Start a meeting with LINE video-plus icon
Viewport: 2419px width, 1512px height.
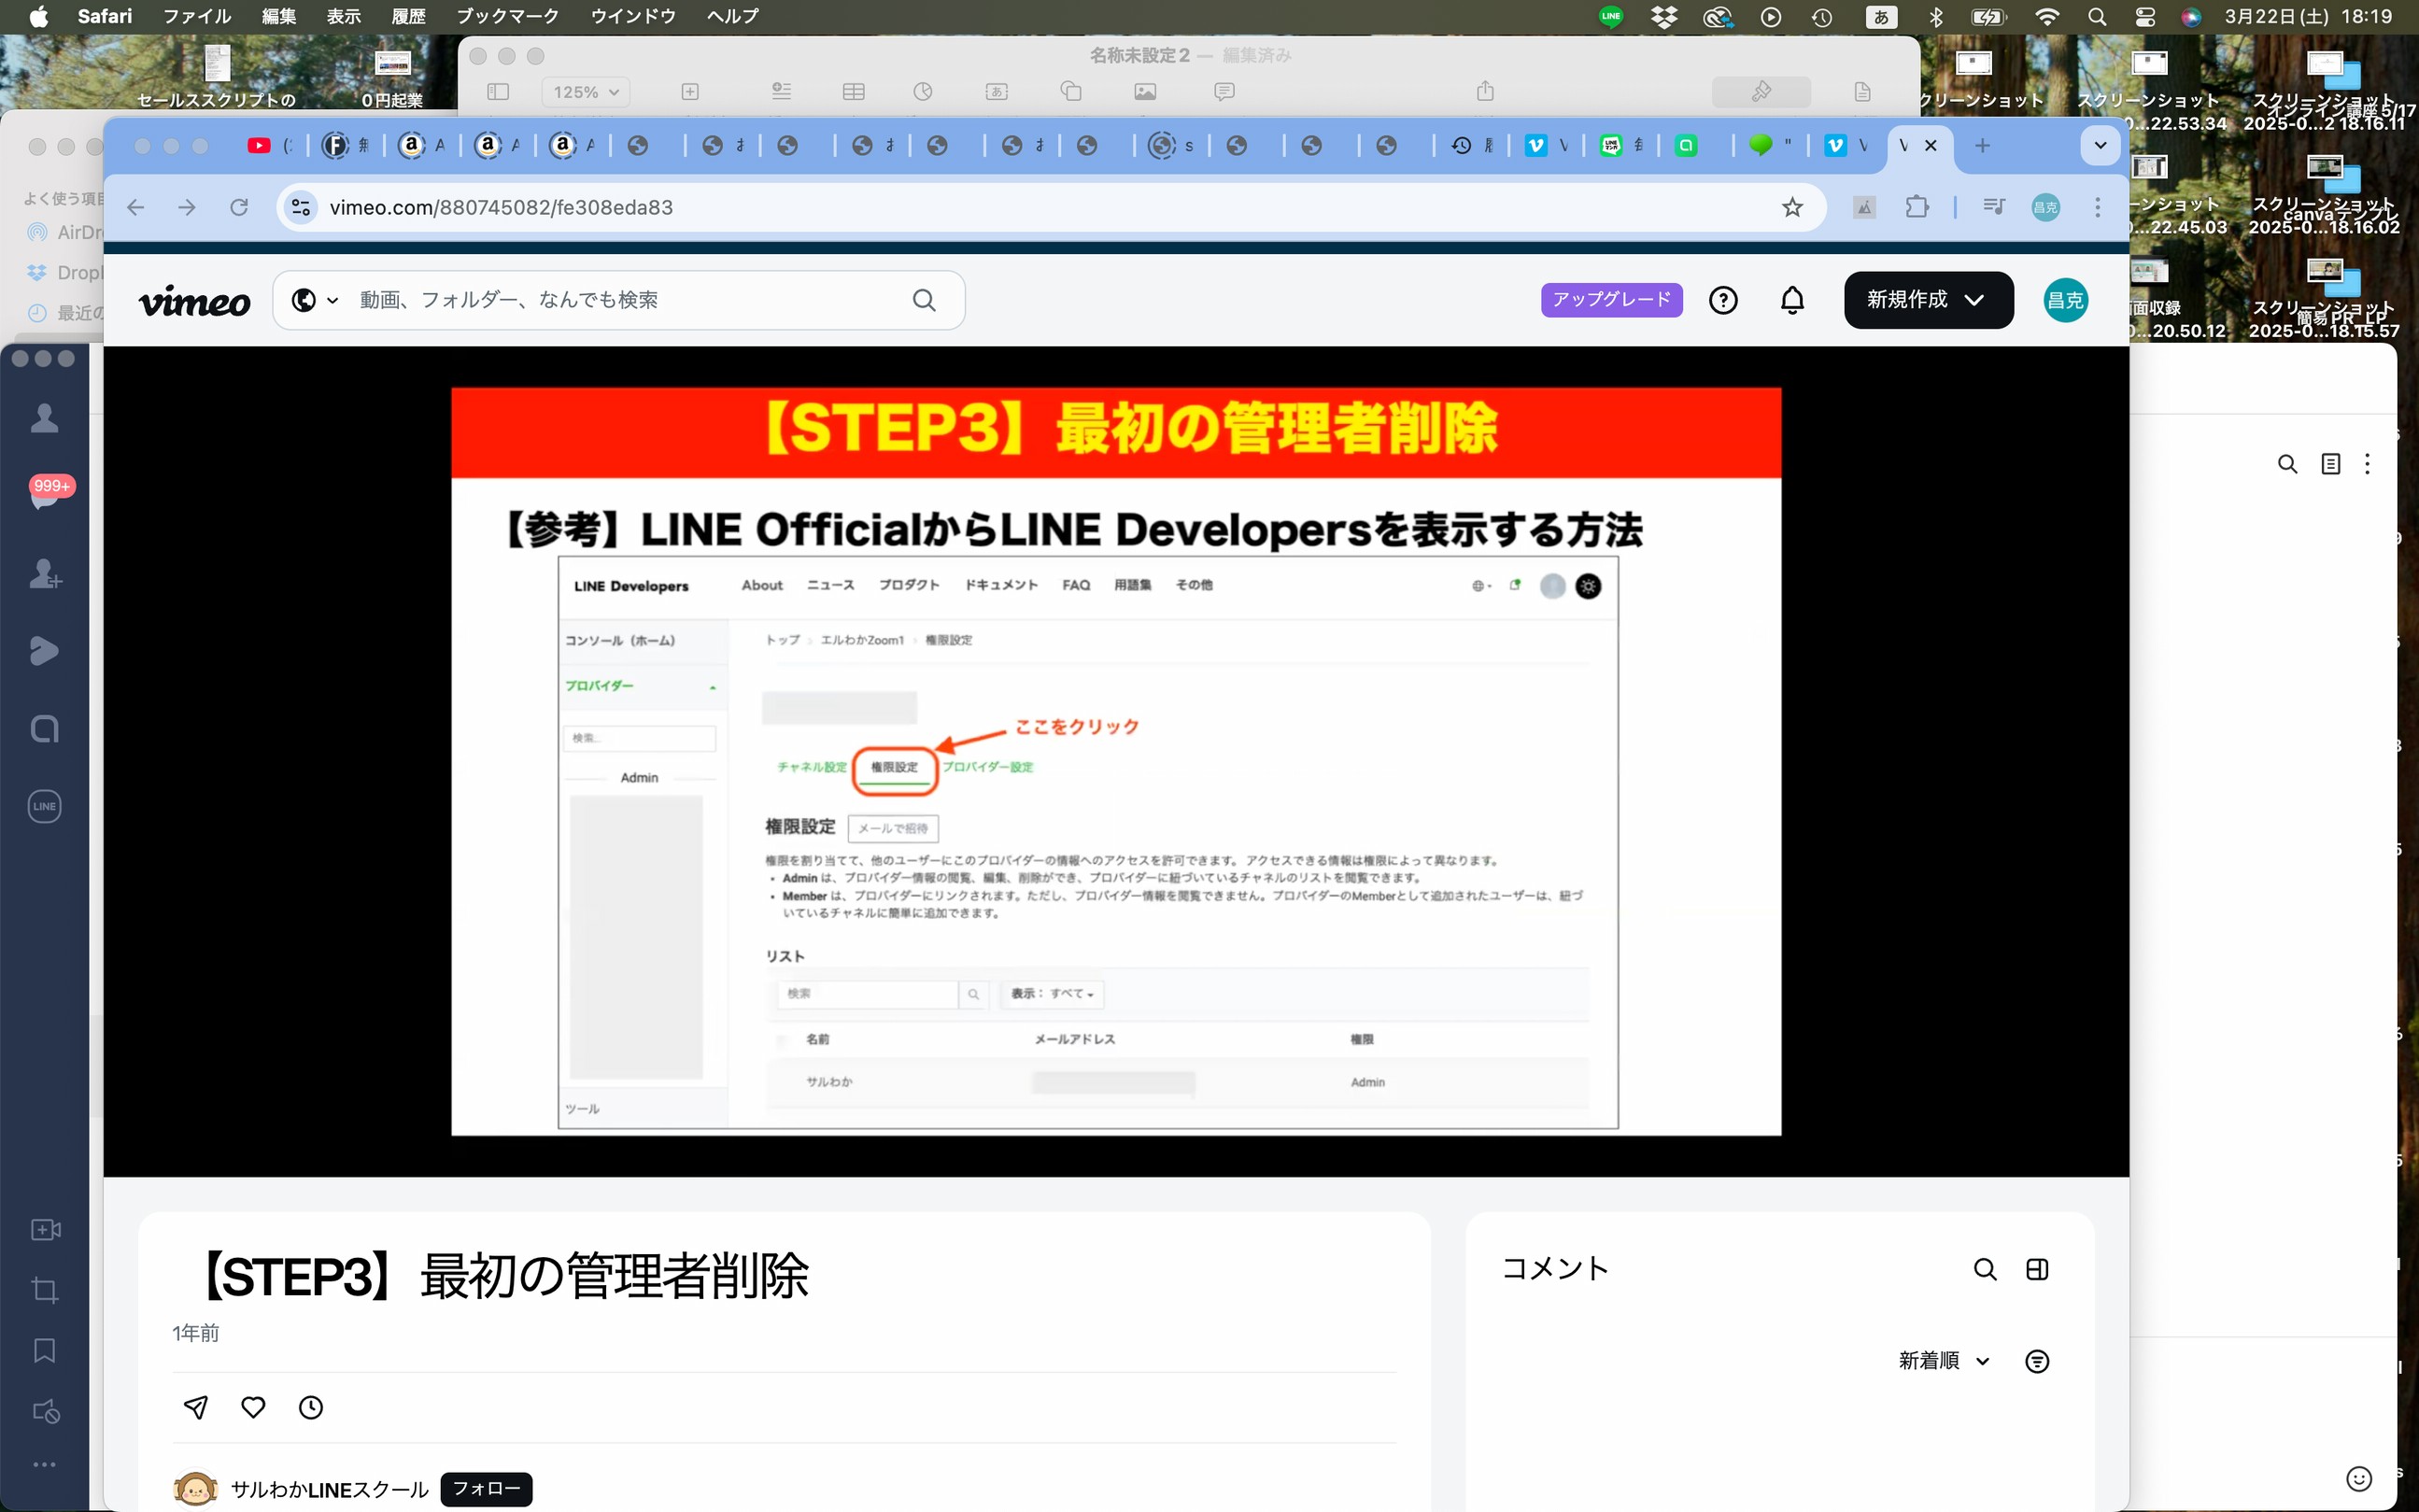pos(46,1229)
